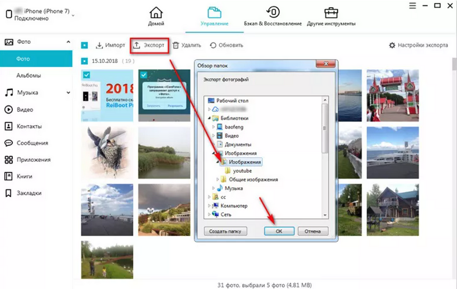Expand the Сеть node
The height and width of the screenshot is (289, 457).
pyautogui.click(x=209, y=214)
